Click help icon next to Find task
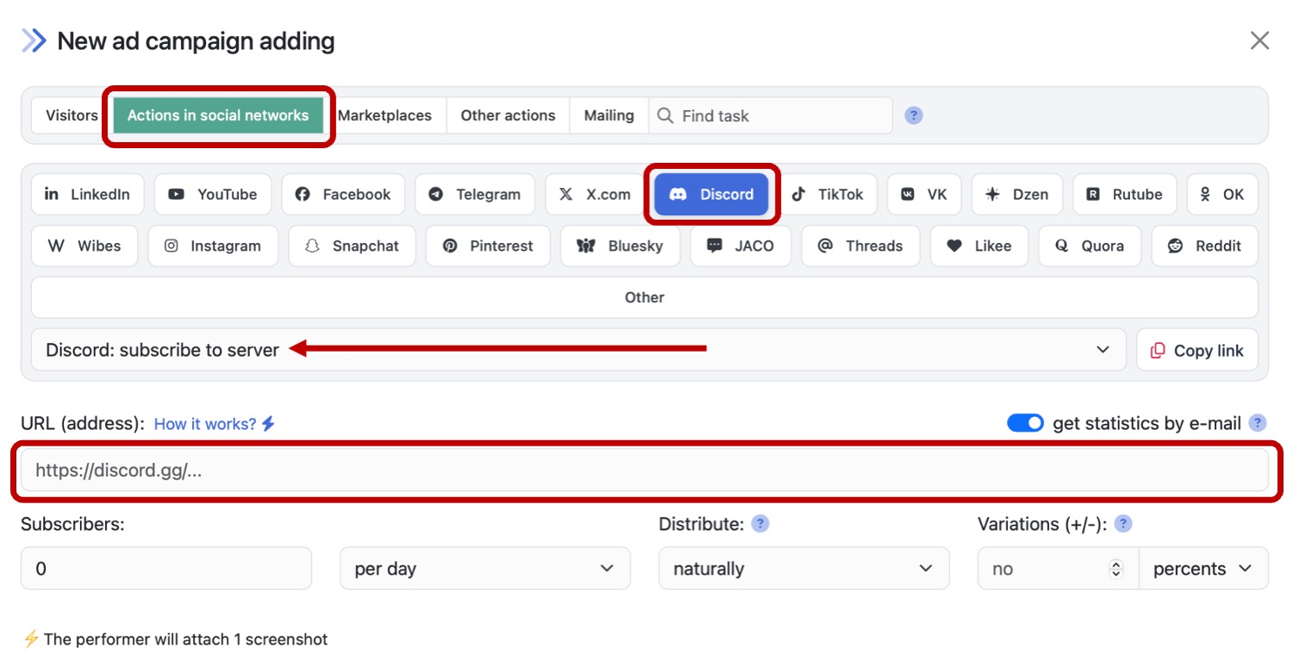Screen dimensions: 1293x666 (x=914, y=115)
